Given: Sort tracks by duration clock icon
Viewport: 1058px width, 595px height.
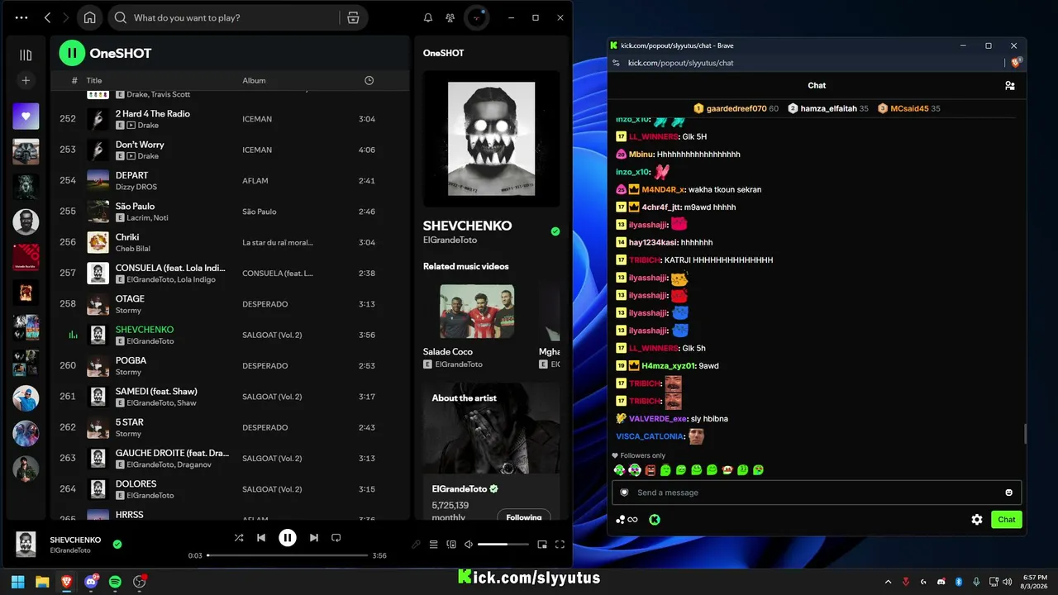Looking at the screenshot, I should click(x=369, y=80).
